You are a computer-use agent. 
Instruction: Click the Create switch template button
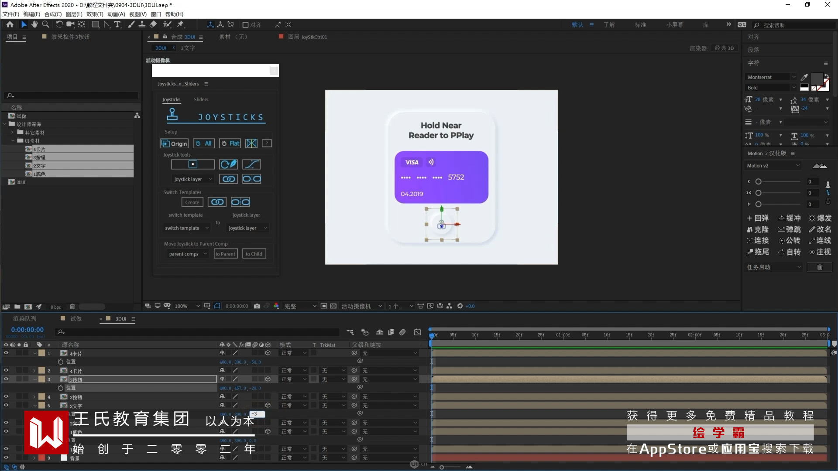(x=192, y=202)
